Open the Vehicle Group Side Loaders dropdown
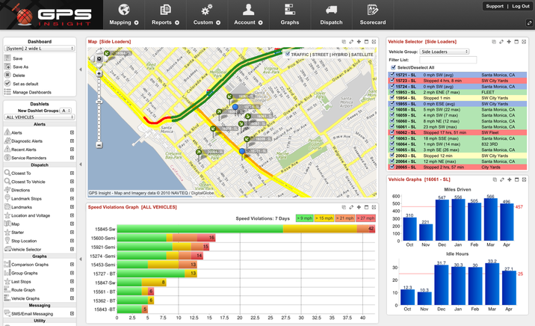The height and width of the screenshot is (326, 535). [445, 52]
